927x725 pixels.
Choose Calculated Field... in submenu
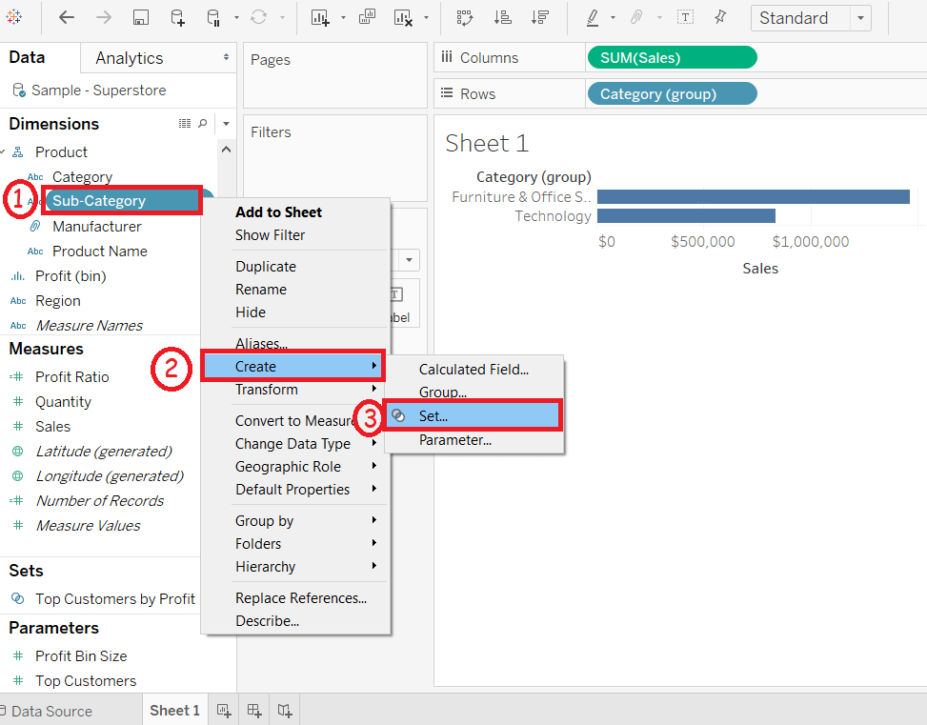tap(474, 370)
